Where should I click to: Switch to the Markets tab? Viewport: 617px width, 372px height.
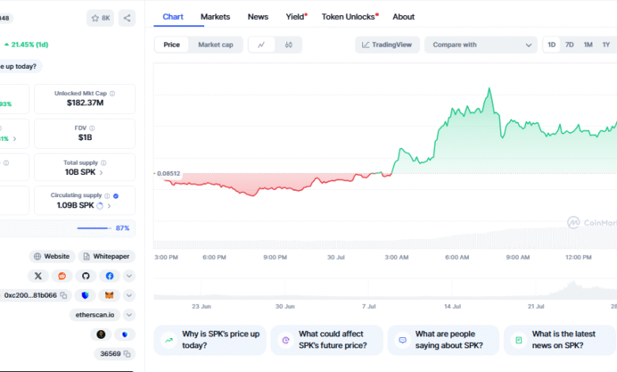215,17
